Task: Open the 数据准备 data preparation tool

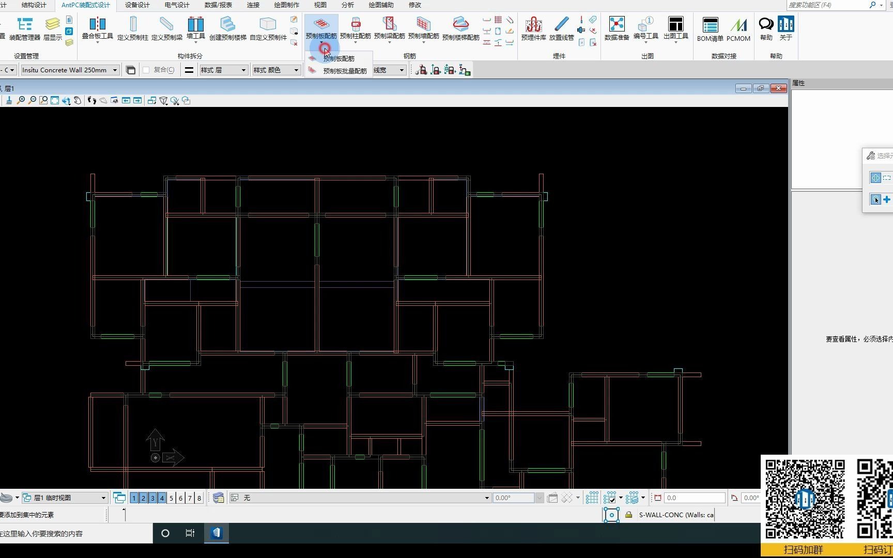Action: pos(617,29)
